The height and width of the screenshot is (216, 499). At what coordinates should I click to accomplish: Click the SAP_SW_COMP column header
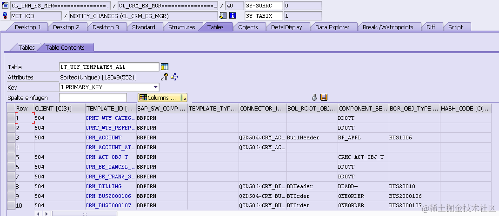tap(162, 108)
